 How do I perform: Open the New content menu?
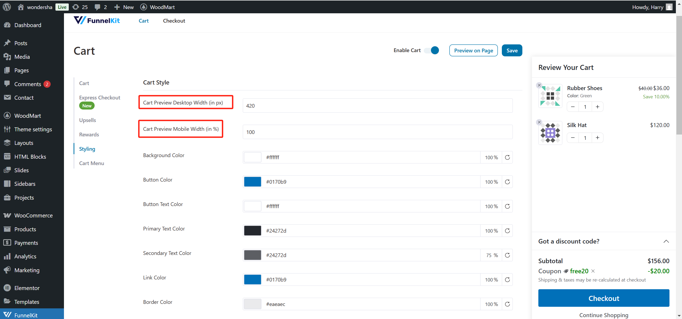(x=124, y=7)
